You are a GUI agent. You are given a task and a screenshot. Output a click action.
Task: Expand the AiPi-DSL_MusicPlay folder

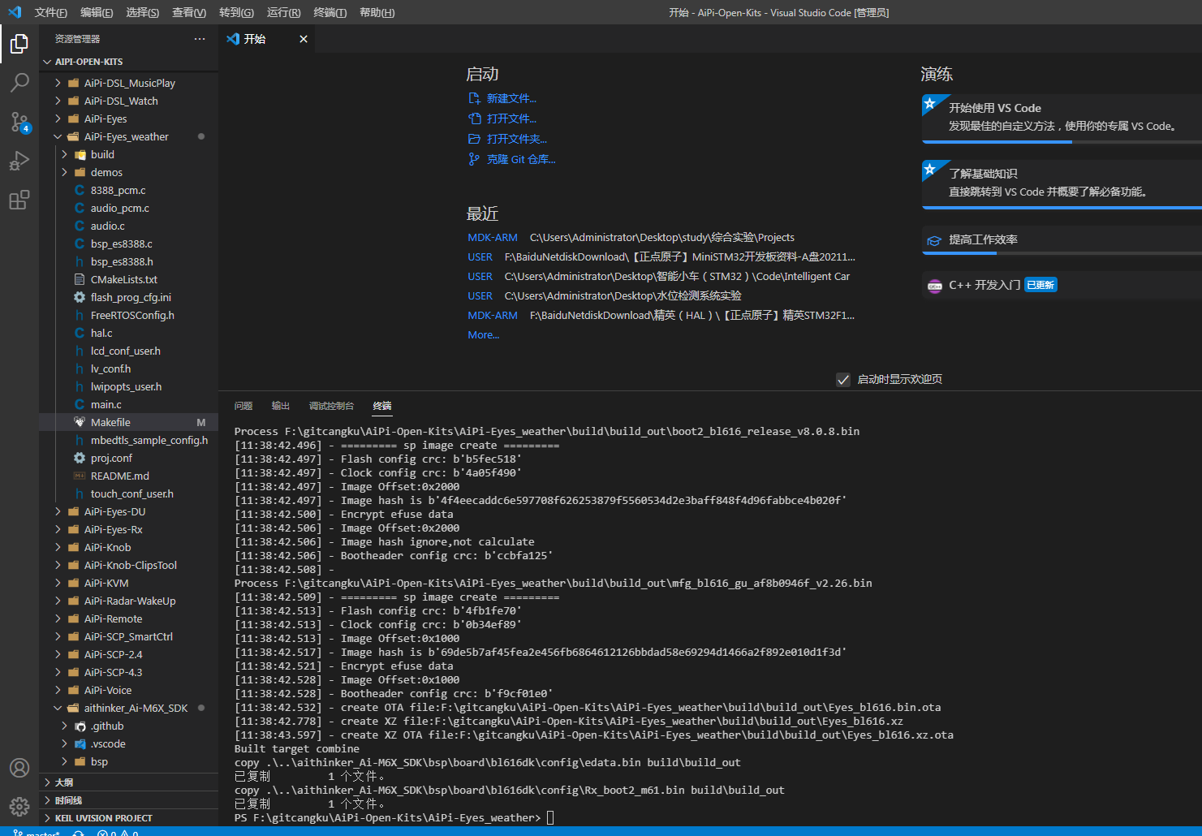pos(58,83)
